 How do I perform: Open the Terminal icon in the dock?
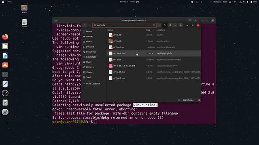coord(5,74)
